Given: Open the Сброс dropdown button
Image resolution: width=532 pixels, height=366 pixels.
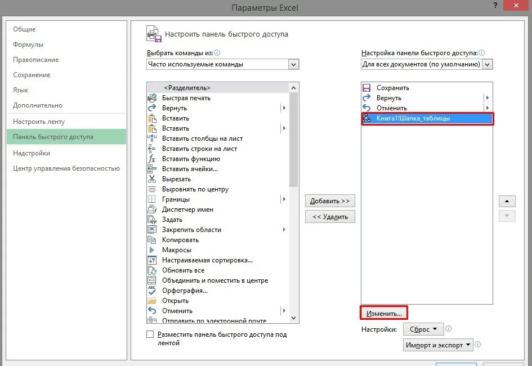Looking at the screenshot, I should pyautogui.click(x=423, y=329).
